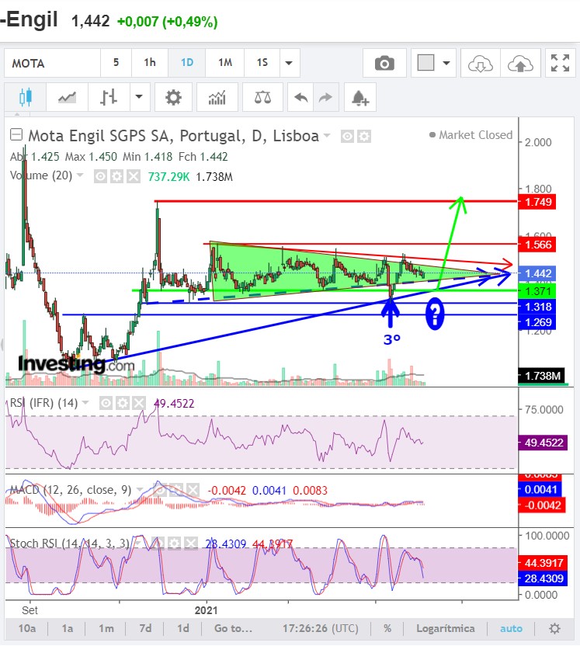Add an alert with the bell icon
This screenshot has height=646, width=580.
point(359,97)
